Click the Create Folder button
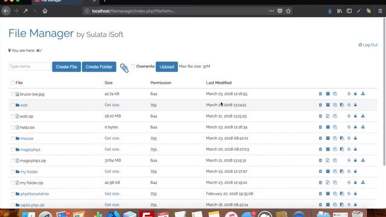386x217 pixels. click(99, 67)
